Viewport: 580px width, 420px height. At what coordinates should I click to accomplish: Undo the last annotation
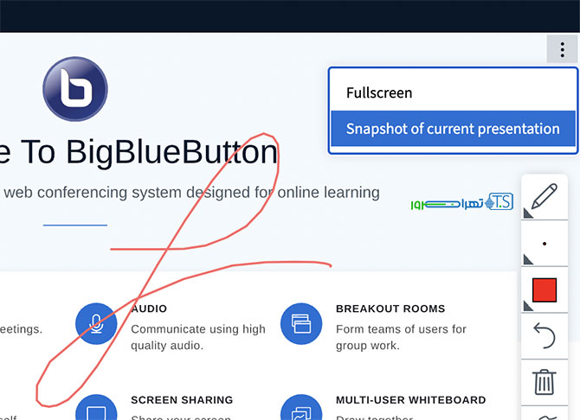[x=545, y=336]
